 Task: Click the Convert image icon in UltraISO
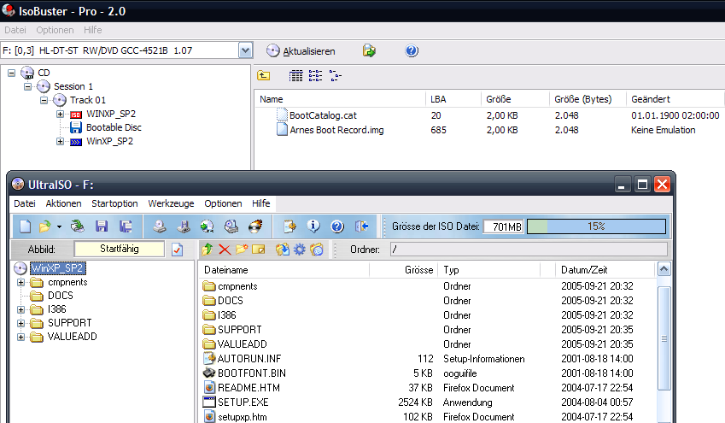(x=208, y=226)
